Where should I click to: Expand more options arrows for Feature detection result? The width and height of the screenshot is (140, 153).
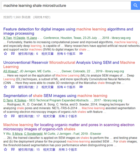(81, 54)
